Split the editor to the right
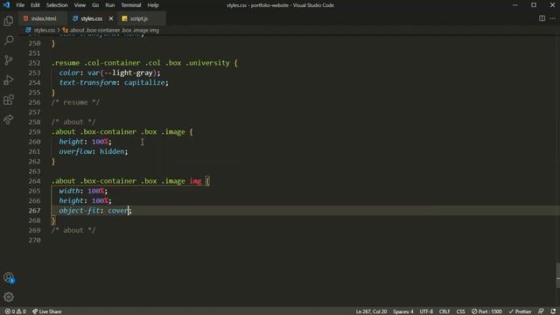 click(542, 18)
